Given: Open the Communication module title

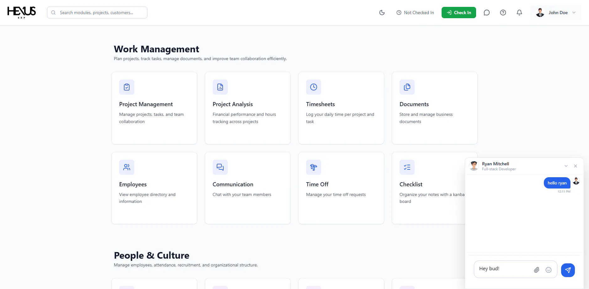Looking at the screenshot, I should click(x=233, y=184).
